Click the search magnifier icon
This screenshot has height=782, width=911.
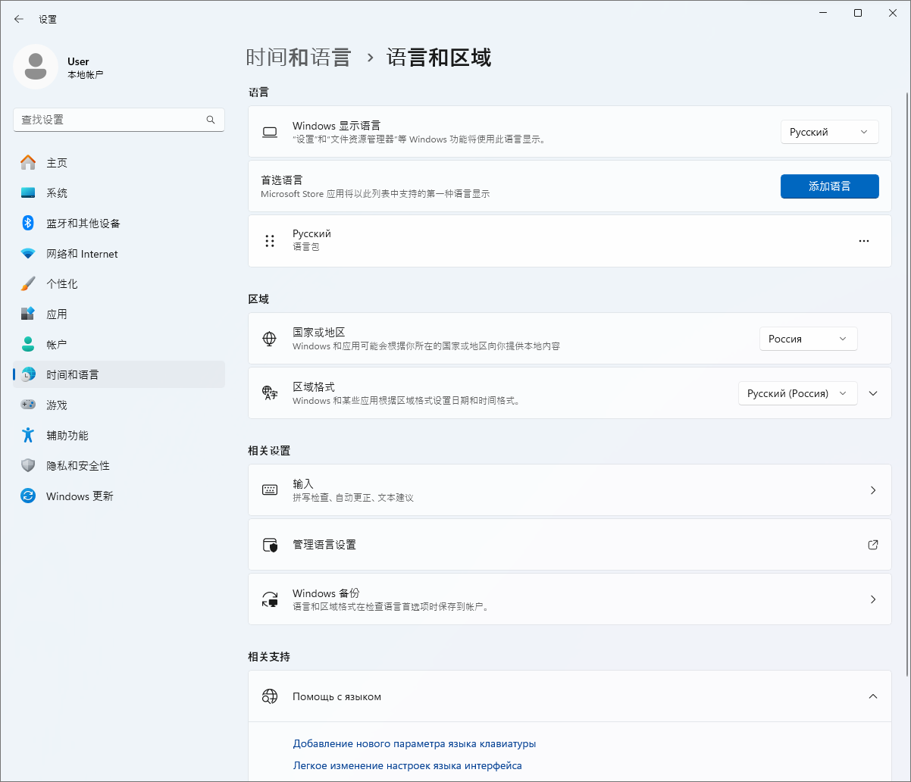click(x=211, y=120)
